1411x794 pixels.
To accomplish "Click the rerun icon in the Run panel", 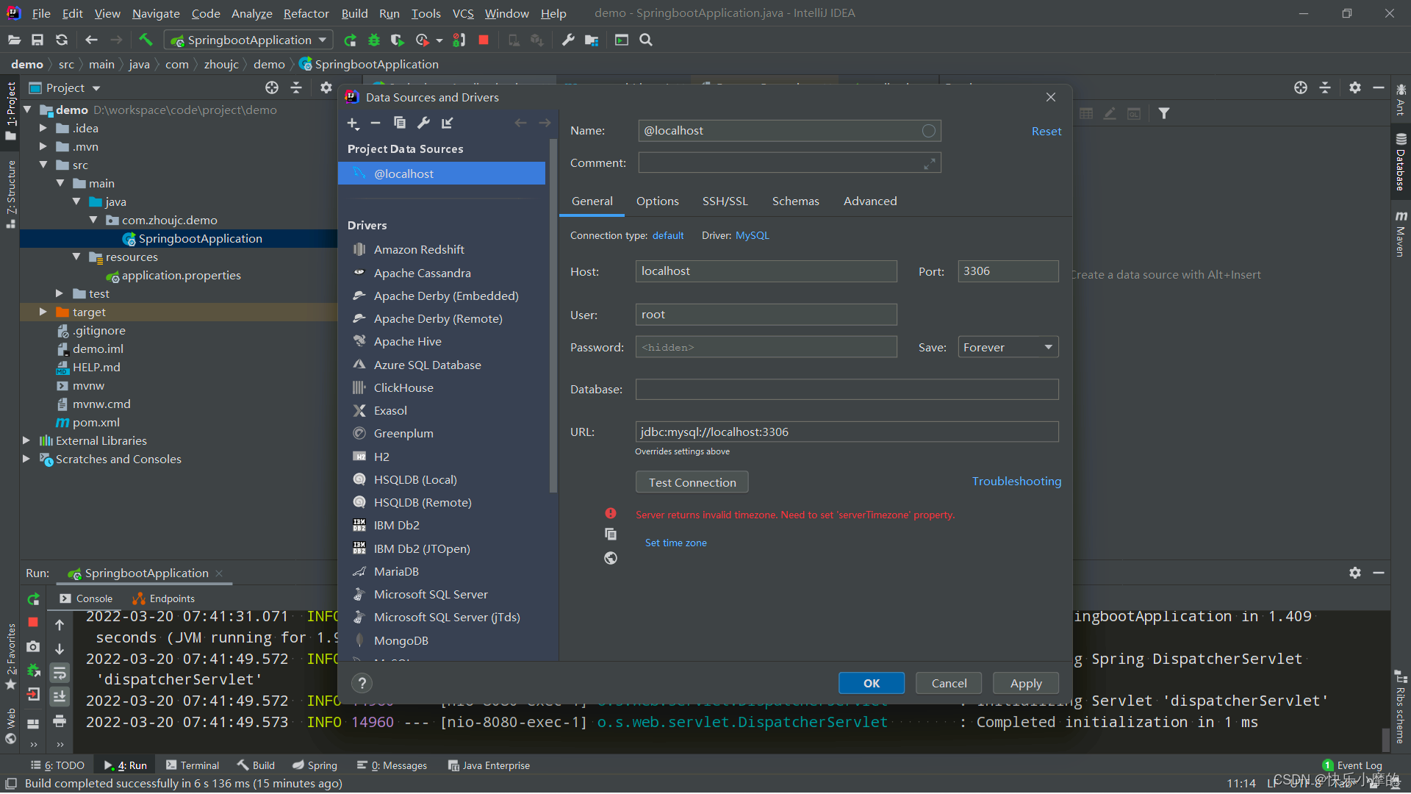I will [x=33, y=599].
